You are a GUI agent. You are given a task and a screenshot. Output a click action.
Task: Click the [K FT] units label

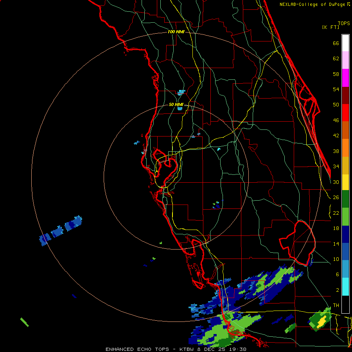(x=330, y=27)
